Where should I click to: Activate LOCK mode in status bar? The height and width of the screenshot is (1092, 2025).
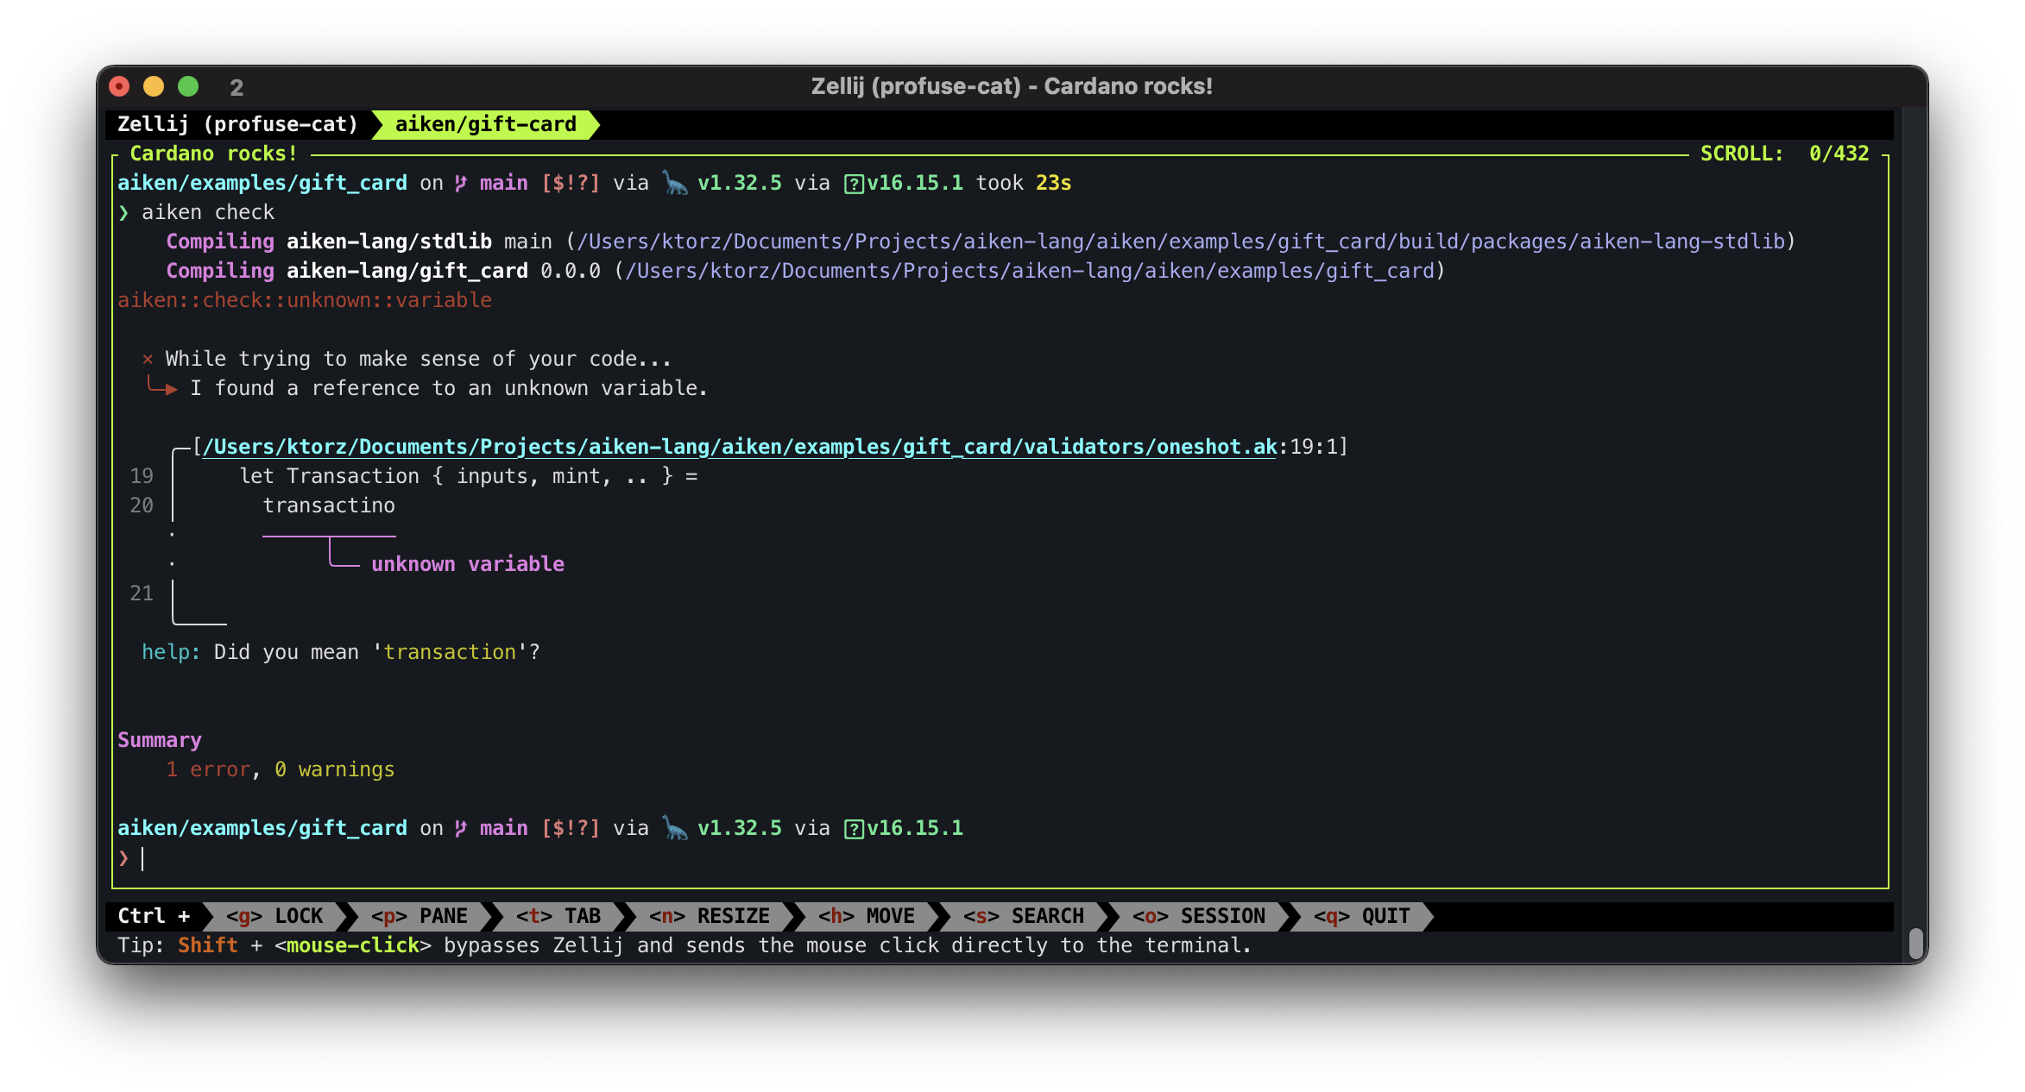tap(274, 916)
